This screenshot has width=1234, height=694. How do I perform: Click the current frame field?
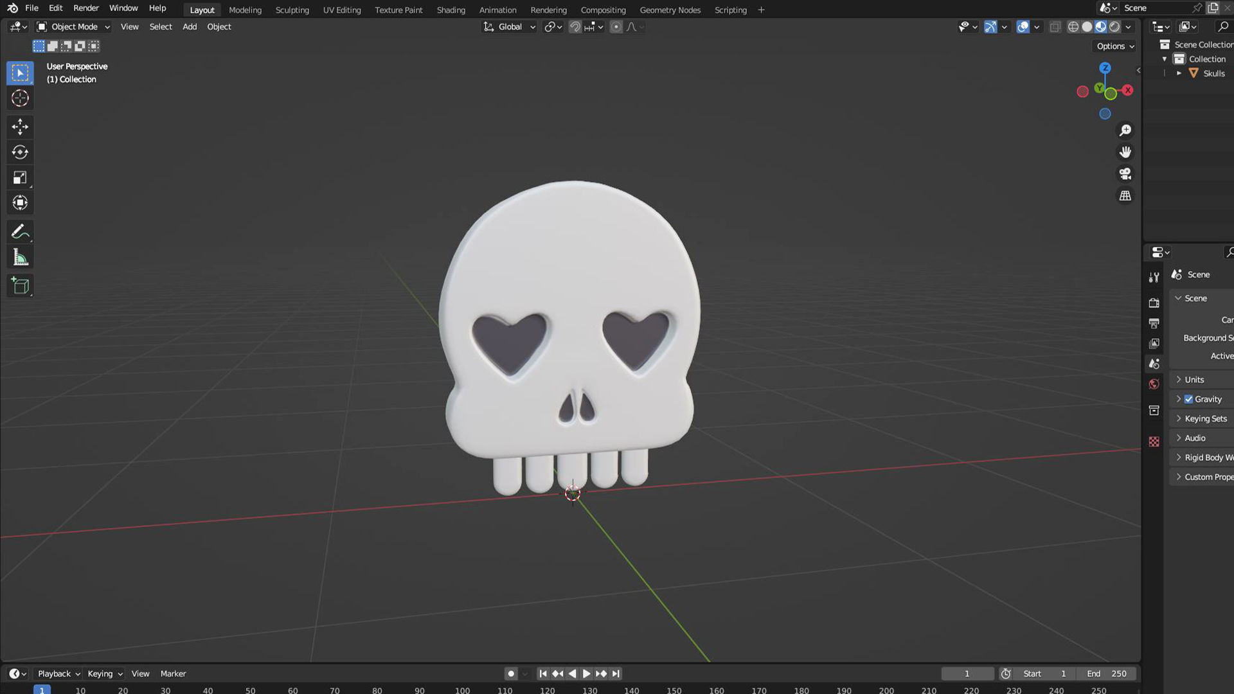coord(967,673)
